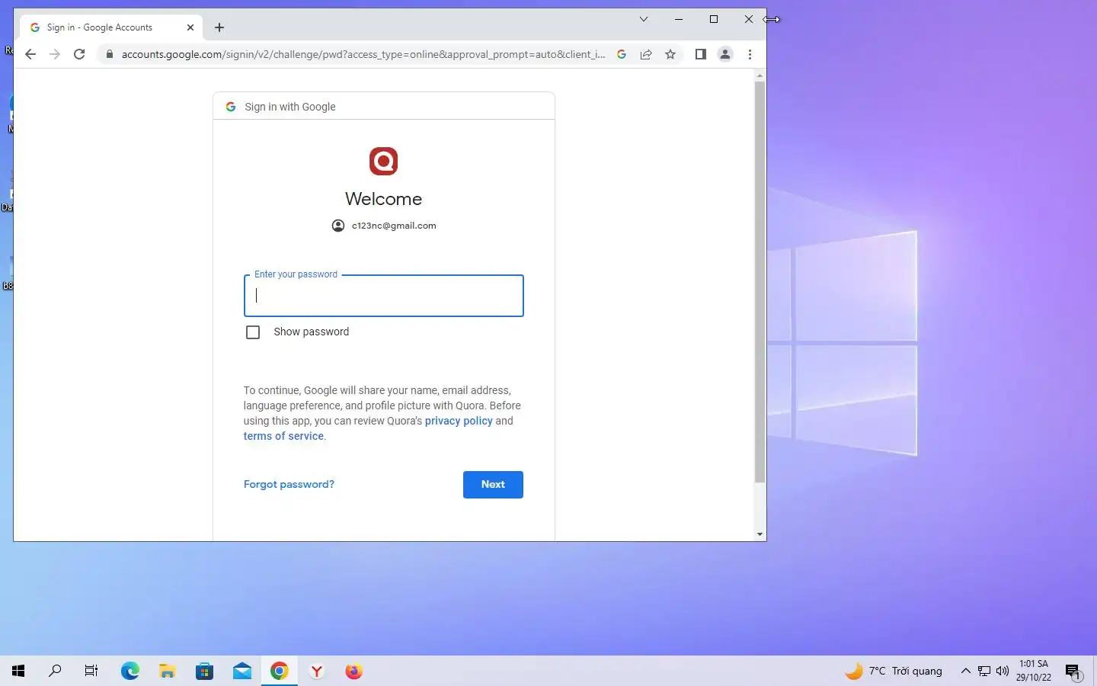
Task: Click the account avatar beside c123nc@gmail.com
Action: tap(338, 226)
